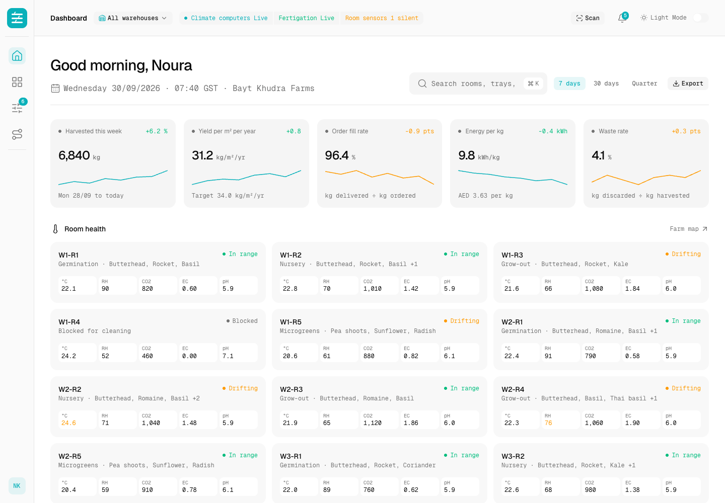Click the W2-R2 temperature value 24.6
This screenshot has height=503, width=725.
68,423
